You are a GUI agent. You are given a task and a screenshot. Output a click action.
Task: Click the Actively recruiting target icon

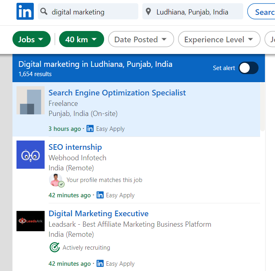point(54,247)
